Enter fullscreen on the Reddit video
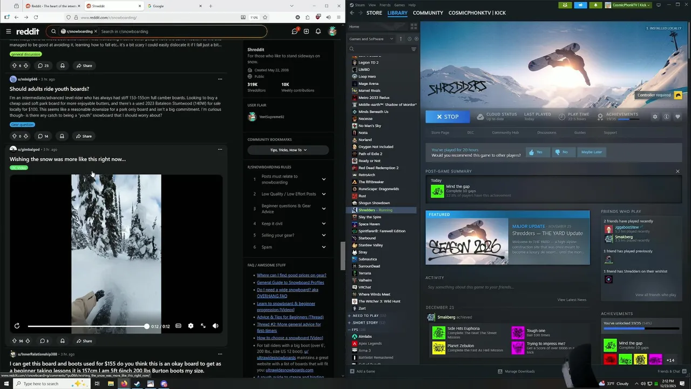This screenshot has width=691, height=389. pos(203,326)
